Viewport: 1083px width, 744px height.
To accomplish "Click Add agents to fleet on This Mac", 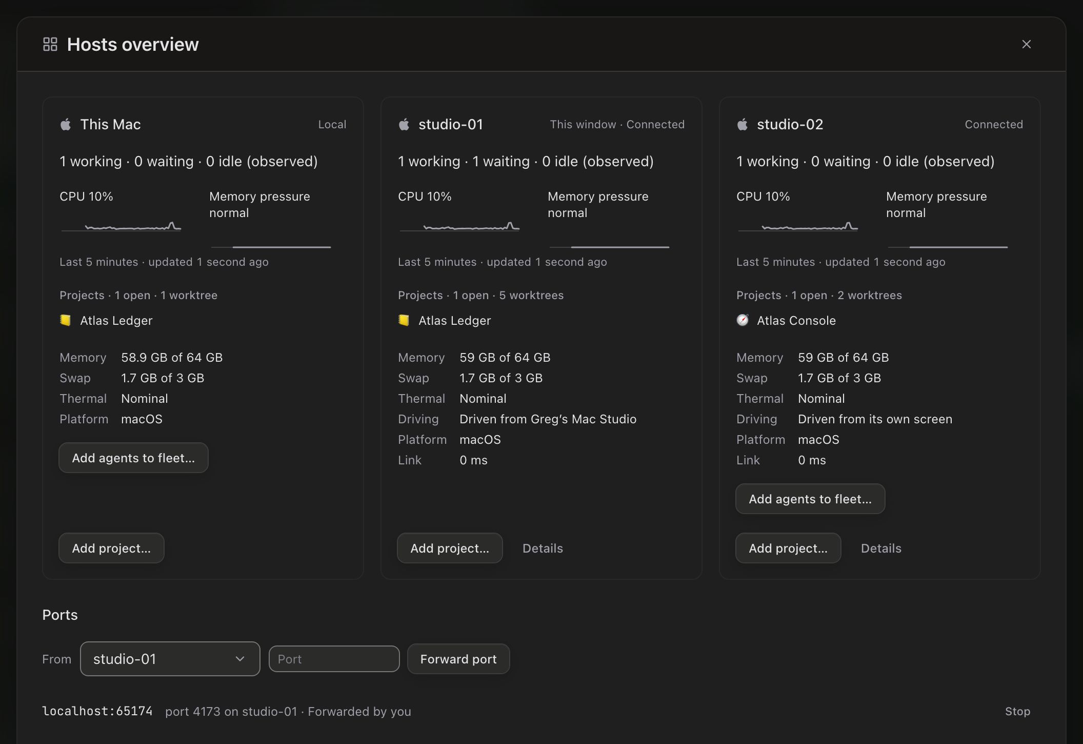I will [133, 458].
